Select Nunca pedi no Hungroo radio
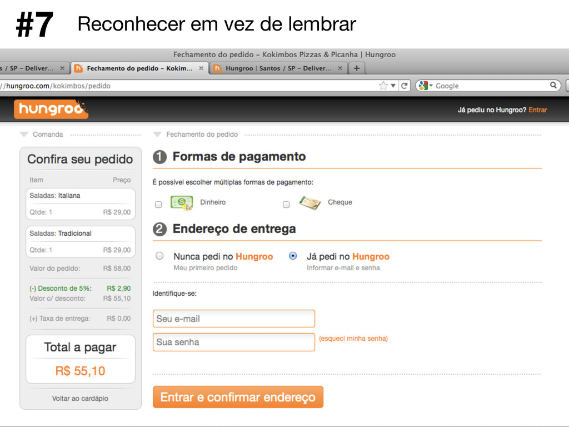Screen dimensions: 569x427 coord(159,256)
